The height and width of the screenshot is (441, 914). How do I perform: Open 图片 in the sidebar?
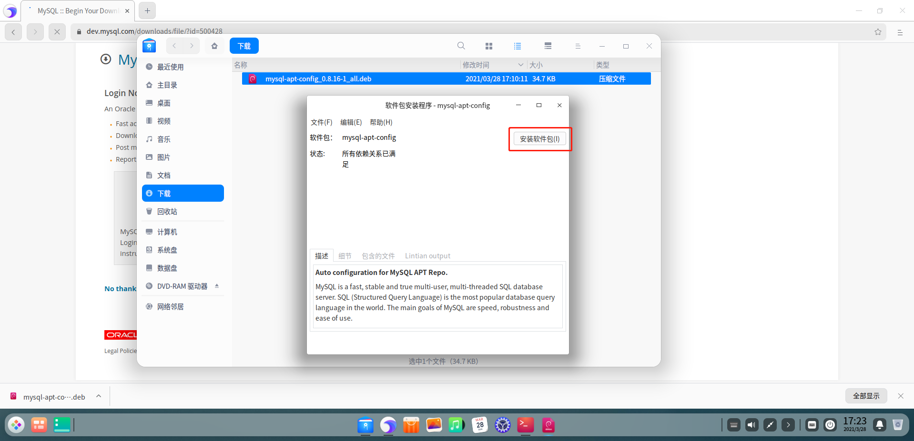183,157
